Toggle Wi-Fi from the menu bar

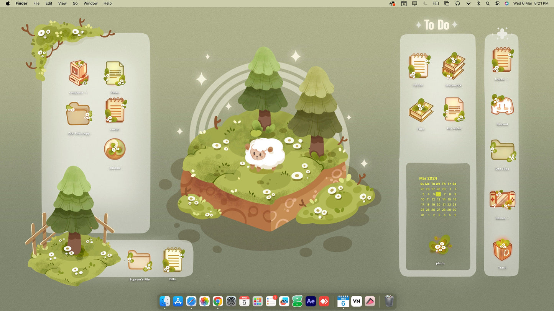(x=468, y=3)
